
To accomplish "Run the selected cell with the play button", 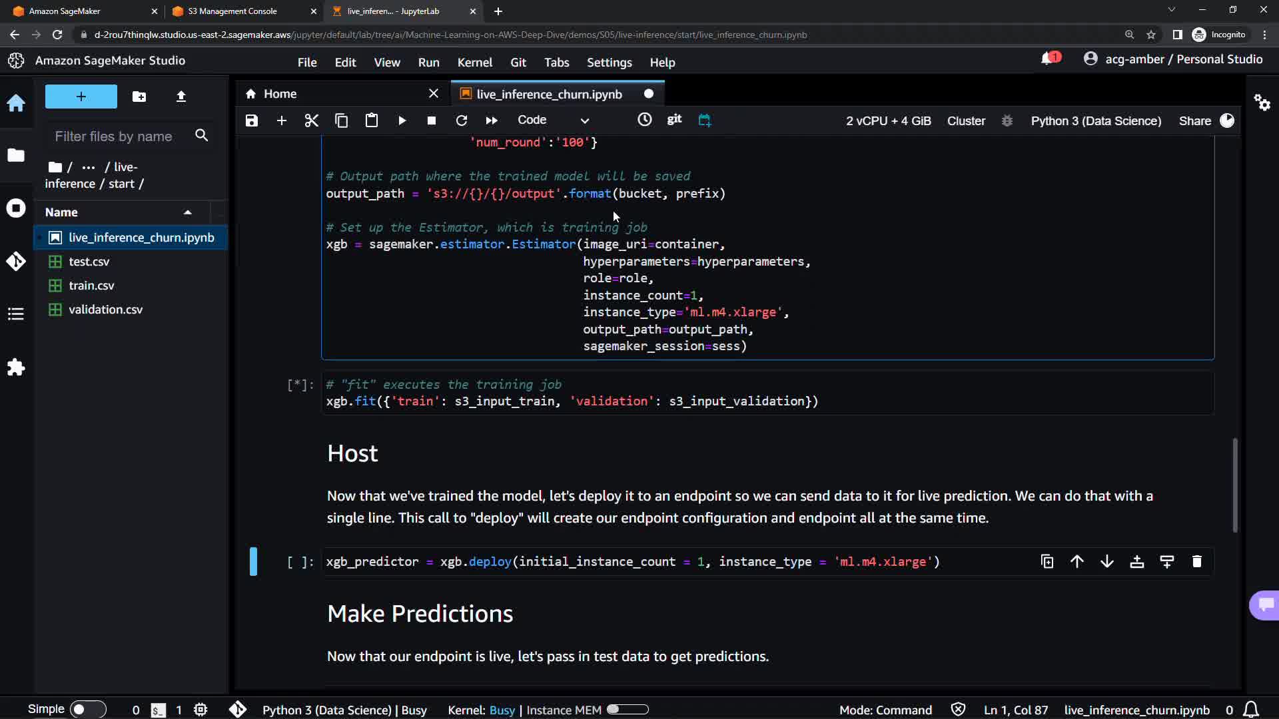I will pyautogui.click(x=402, y=120).
